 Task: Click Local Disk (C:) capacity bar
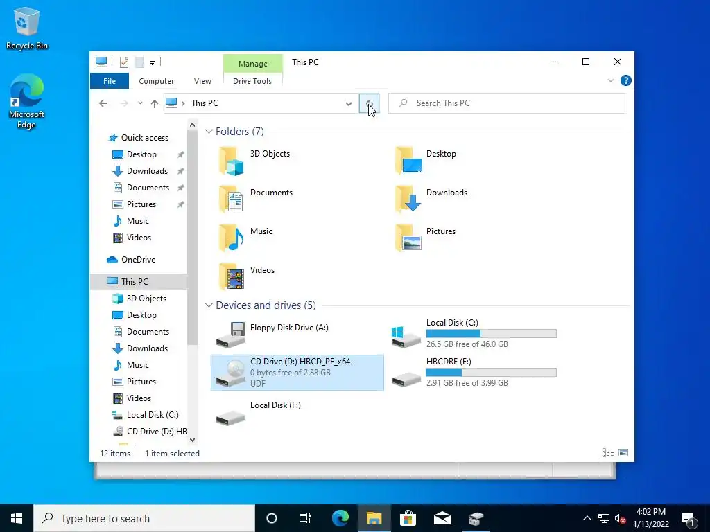[x=492, y=334]
